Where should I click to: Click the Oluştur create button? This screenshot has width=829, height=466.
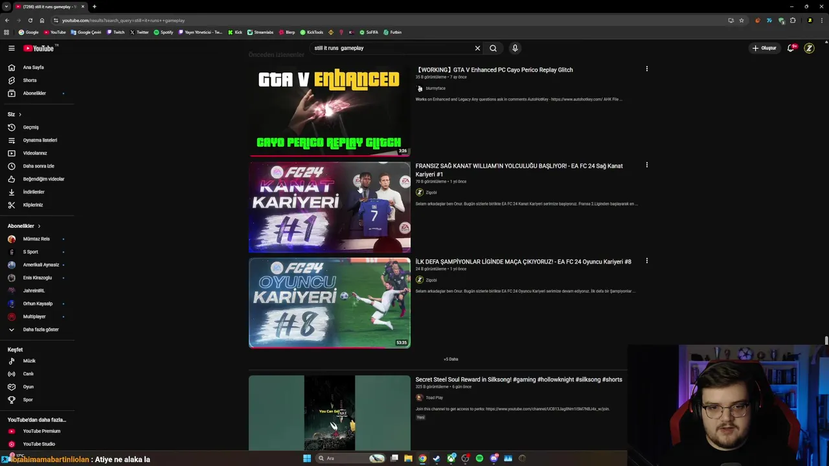coord(764,48)
